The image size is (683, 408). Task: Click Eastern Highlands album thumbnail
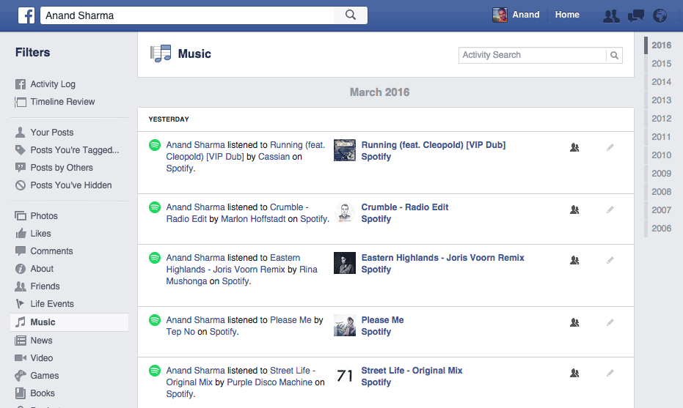[345, 263]
